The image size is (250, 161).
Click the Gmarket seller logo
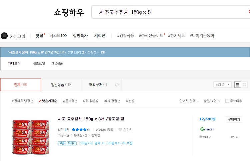coord(207,129)
